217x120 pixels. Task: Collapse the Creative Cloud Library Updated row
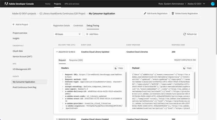point(56,52)
